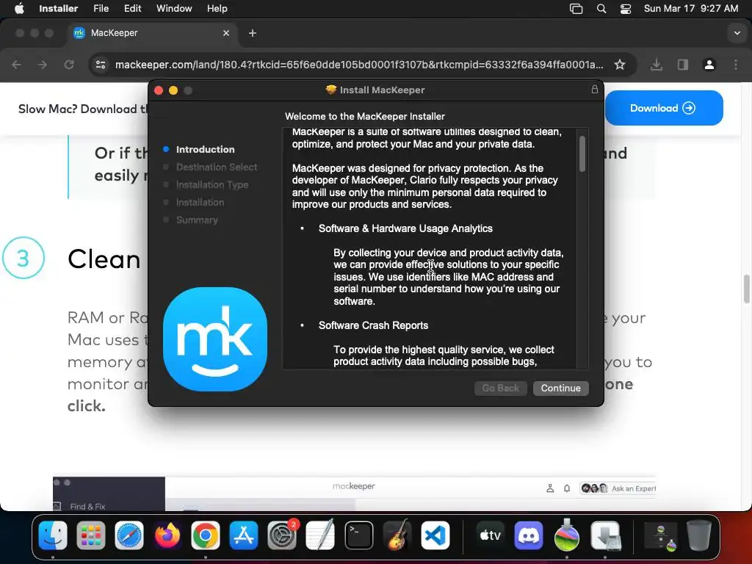The width and height of the screenshot is (752, 564).
Task: Open the Edit menu
Action: click(132, 9)
